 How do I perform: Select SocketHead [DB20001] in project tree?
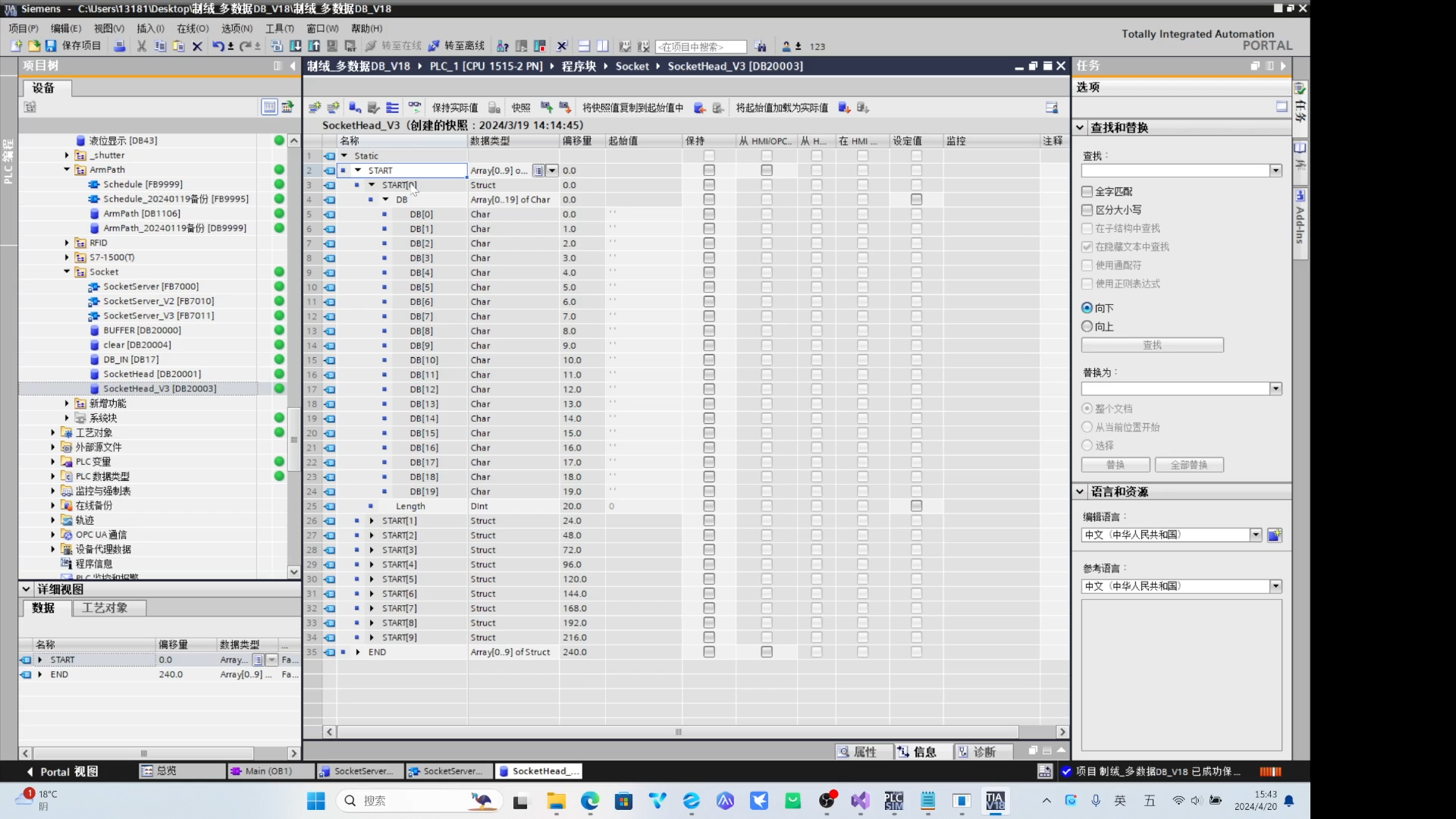tap(152, 375)
